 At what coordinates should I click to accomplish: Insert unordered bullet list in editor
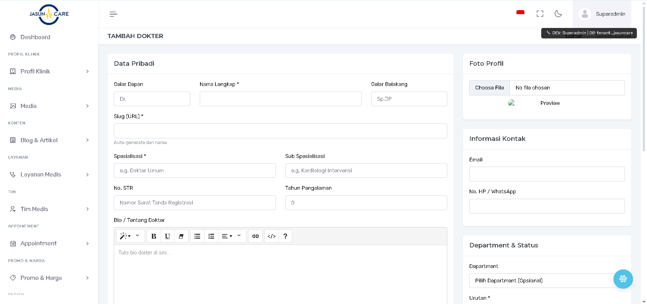[x=197, y=236]
